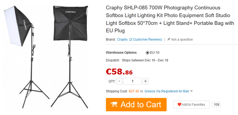
Task: Open the 2 Customer Reviews link
Action: [x=146, y=39]
